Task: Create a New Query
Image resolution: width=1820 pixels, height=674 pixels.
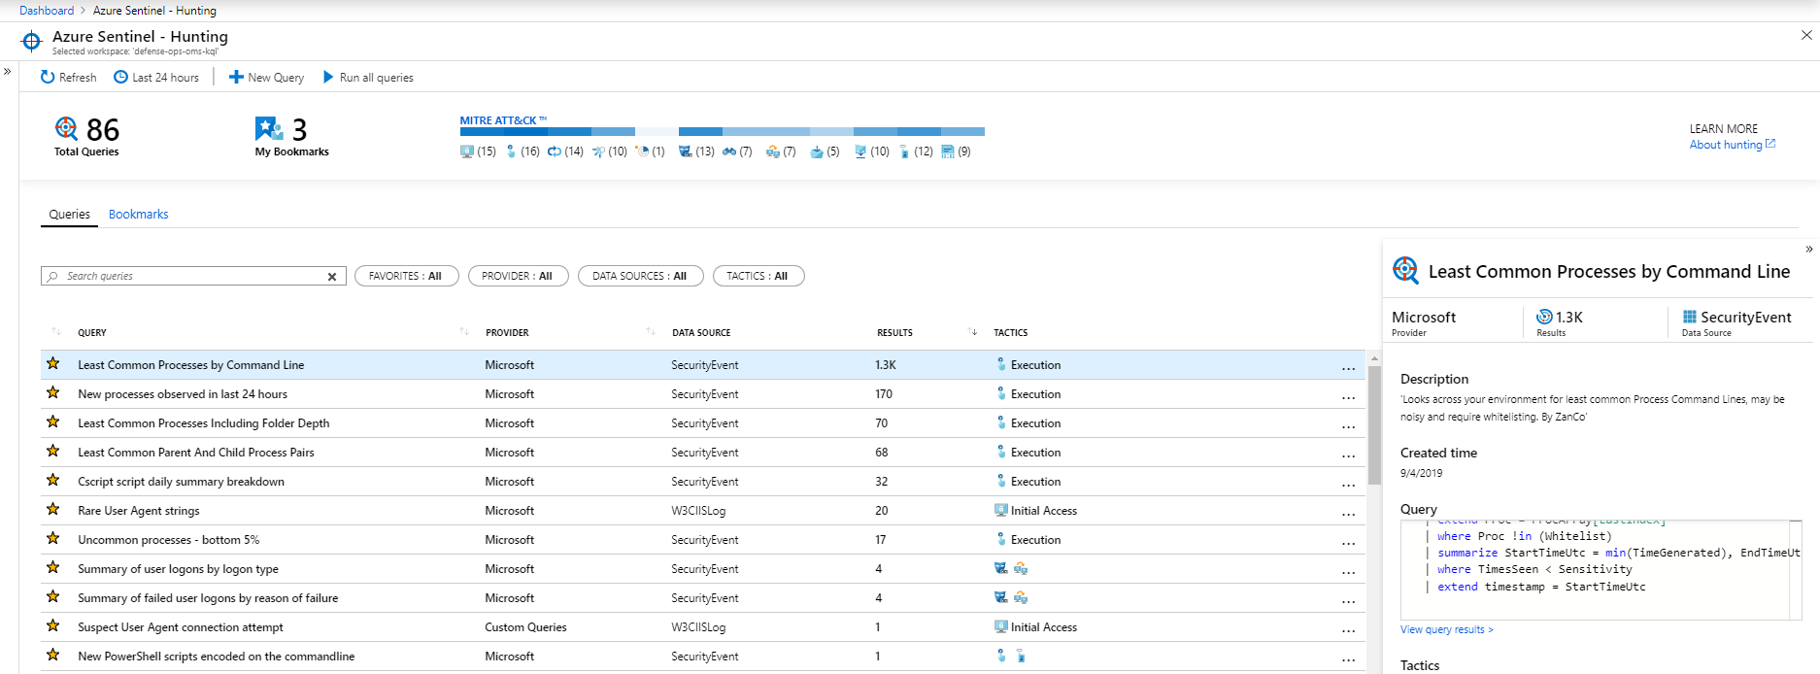Action: (266, 77)
